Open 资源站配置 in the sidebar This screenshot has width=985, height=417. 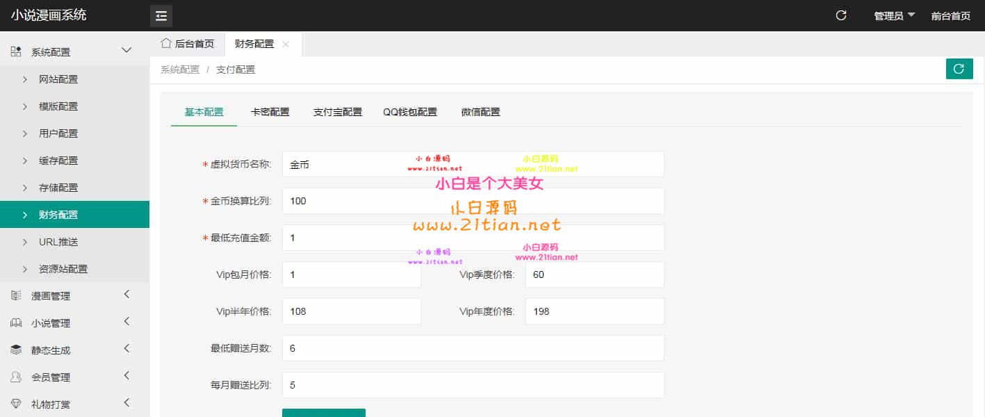(x=74, y=269)
